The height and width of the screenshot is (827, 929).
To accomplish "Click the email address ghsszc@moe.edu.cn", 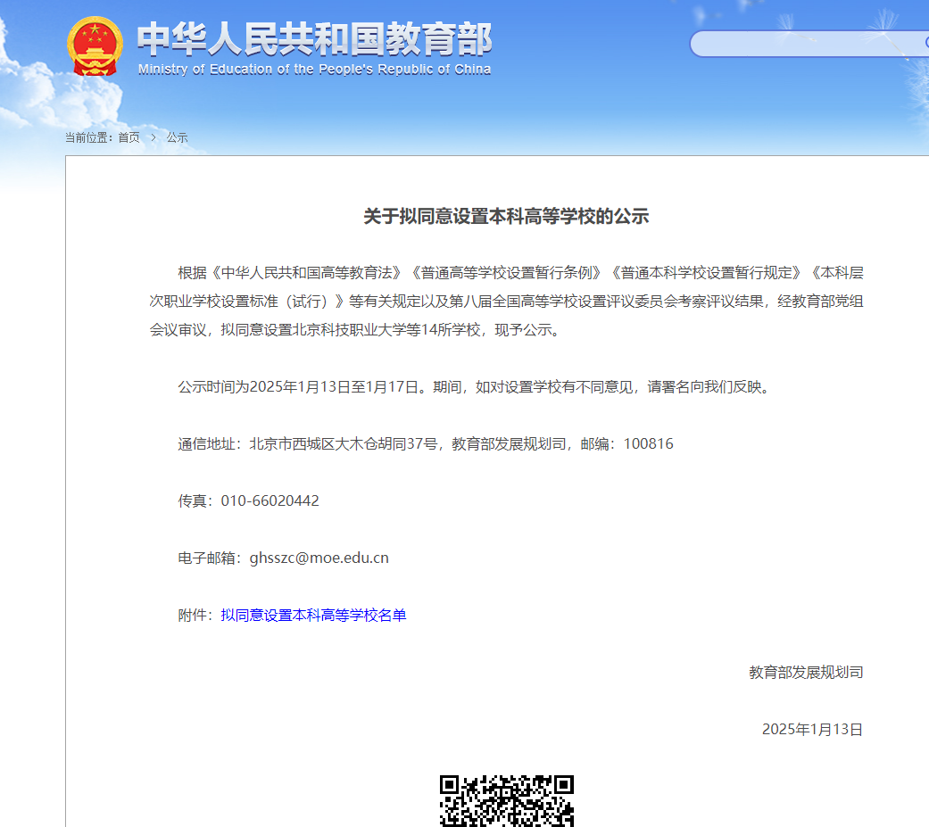I will pos(319,558).
